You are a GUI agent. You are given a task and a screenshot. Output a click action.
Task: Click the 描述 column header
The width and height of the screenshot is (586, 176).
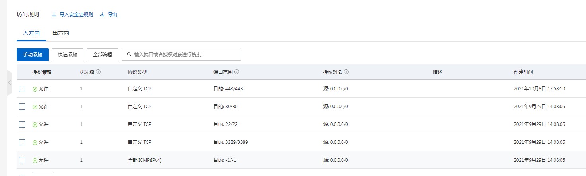[438, 72]
